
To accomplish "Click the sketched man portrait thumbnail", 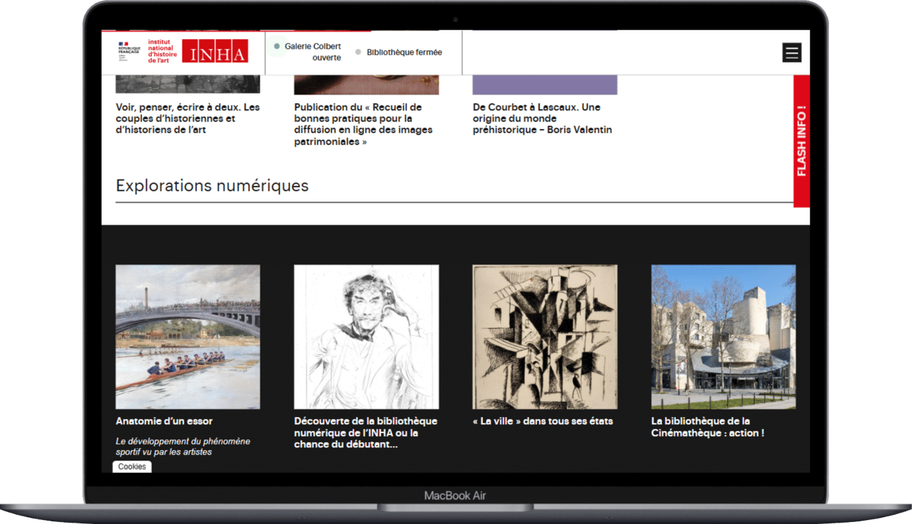I will [366, 337].
